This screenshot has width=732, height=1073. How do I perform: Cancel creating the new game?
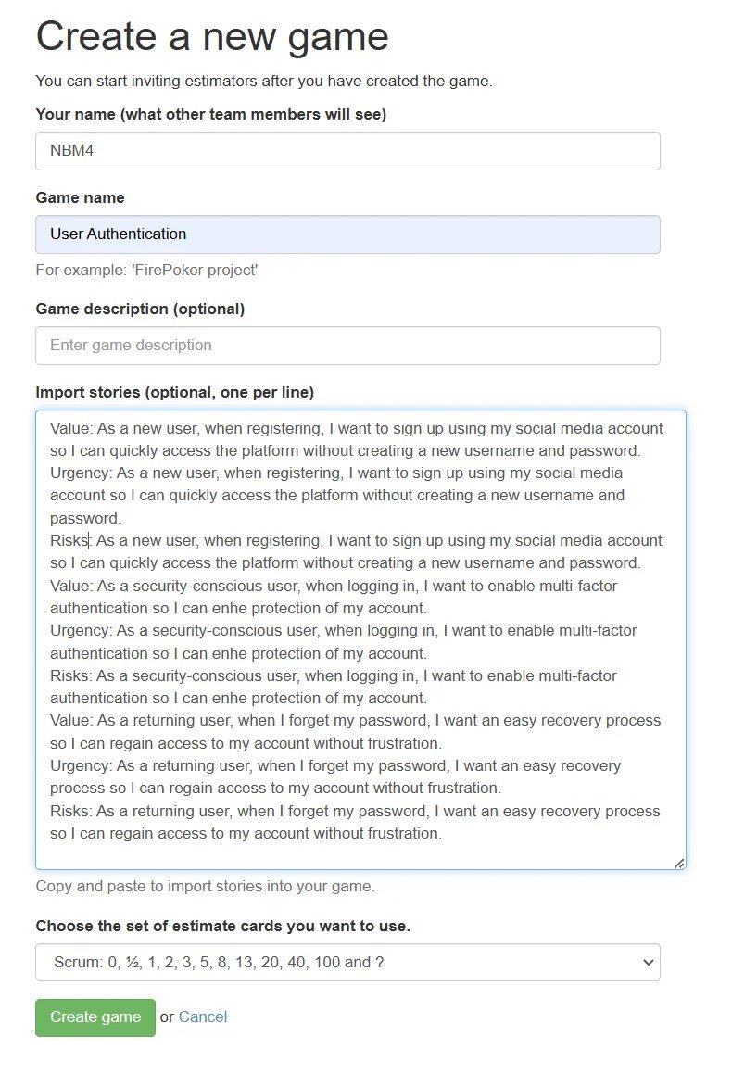pyautogui.click(x=203, y=1016)
